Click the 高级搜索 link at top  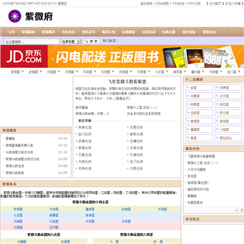pos(146,3)
